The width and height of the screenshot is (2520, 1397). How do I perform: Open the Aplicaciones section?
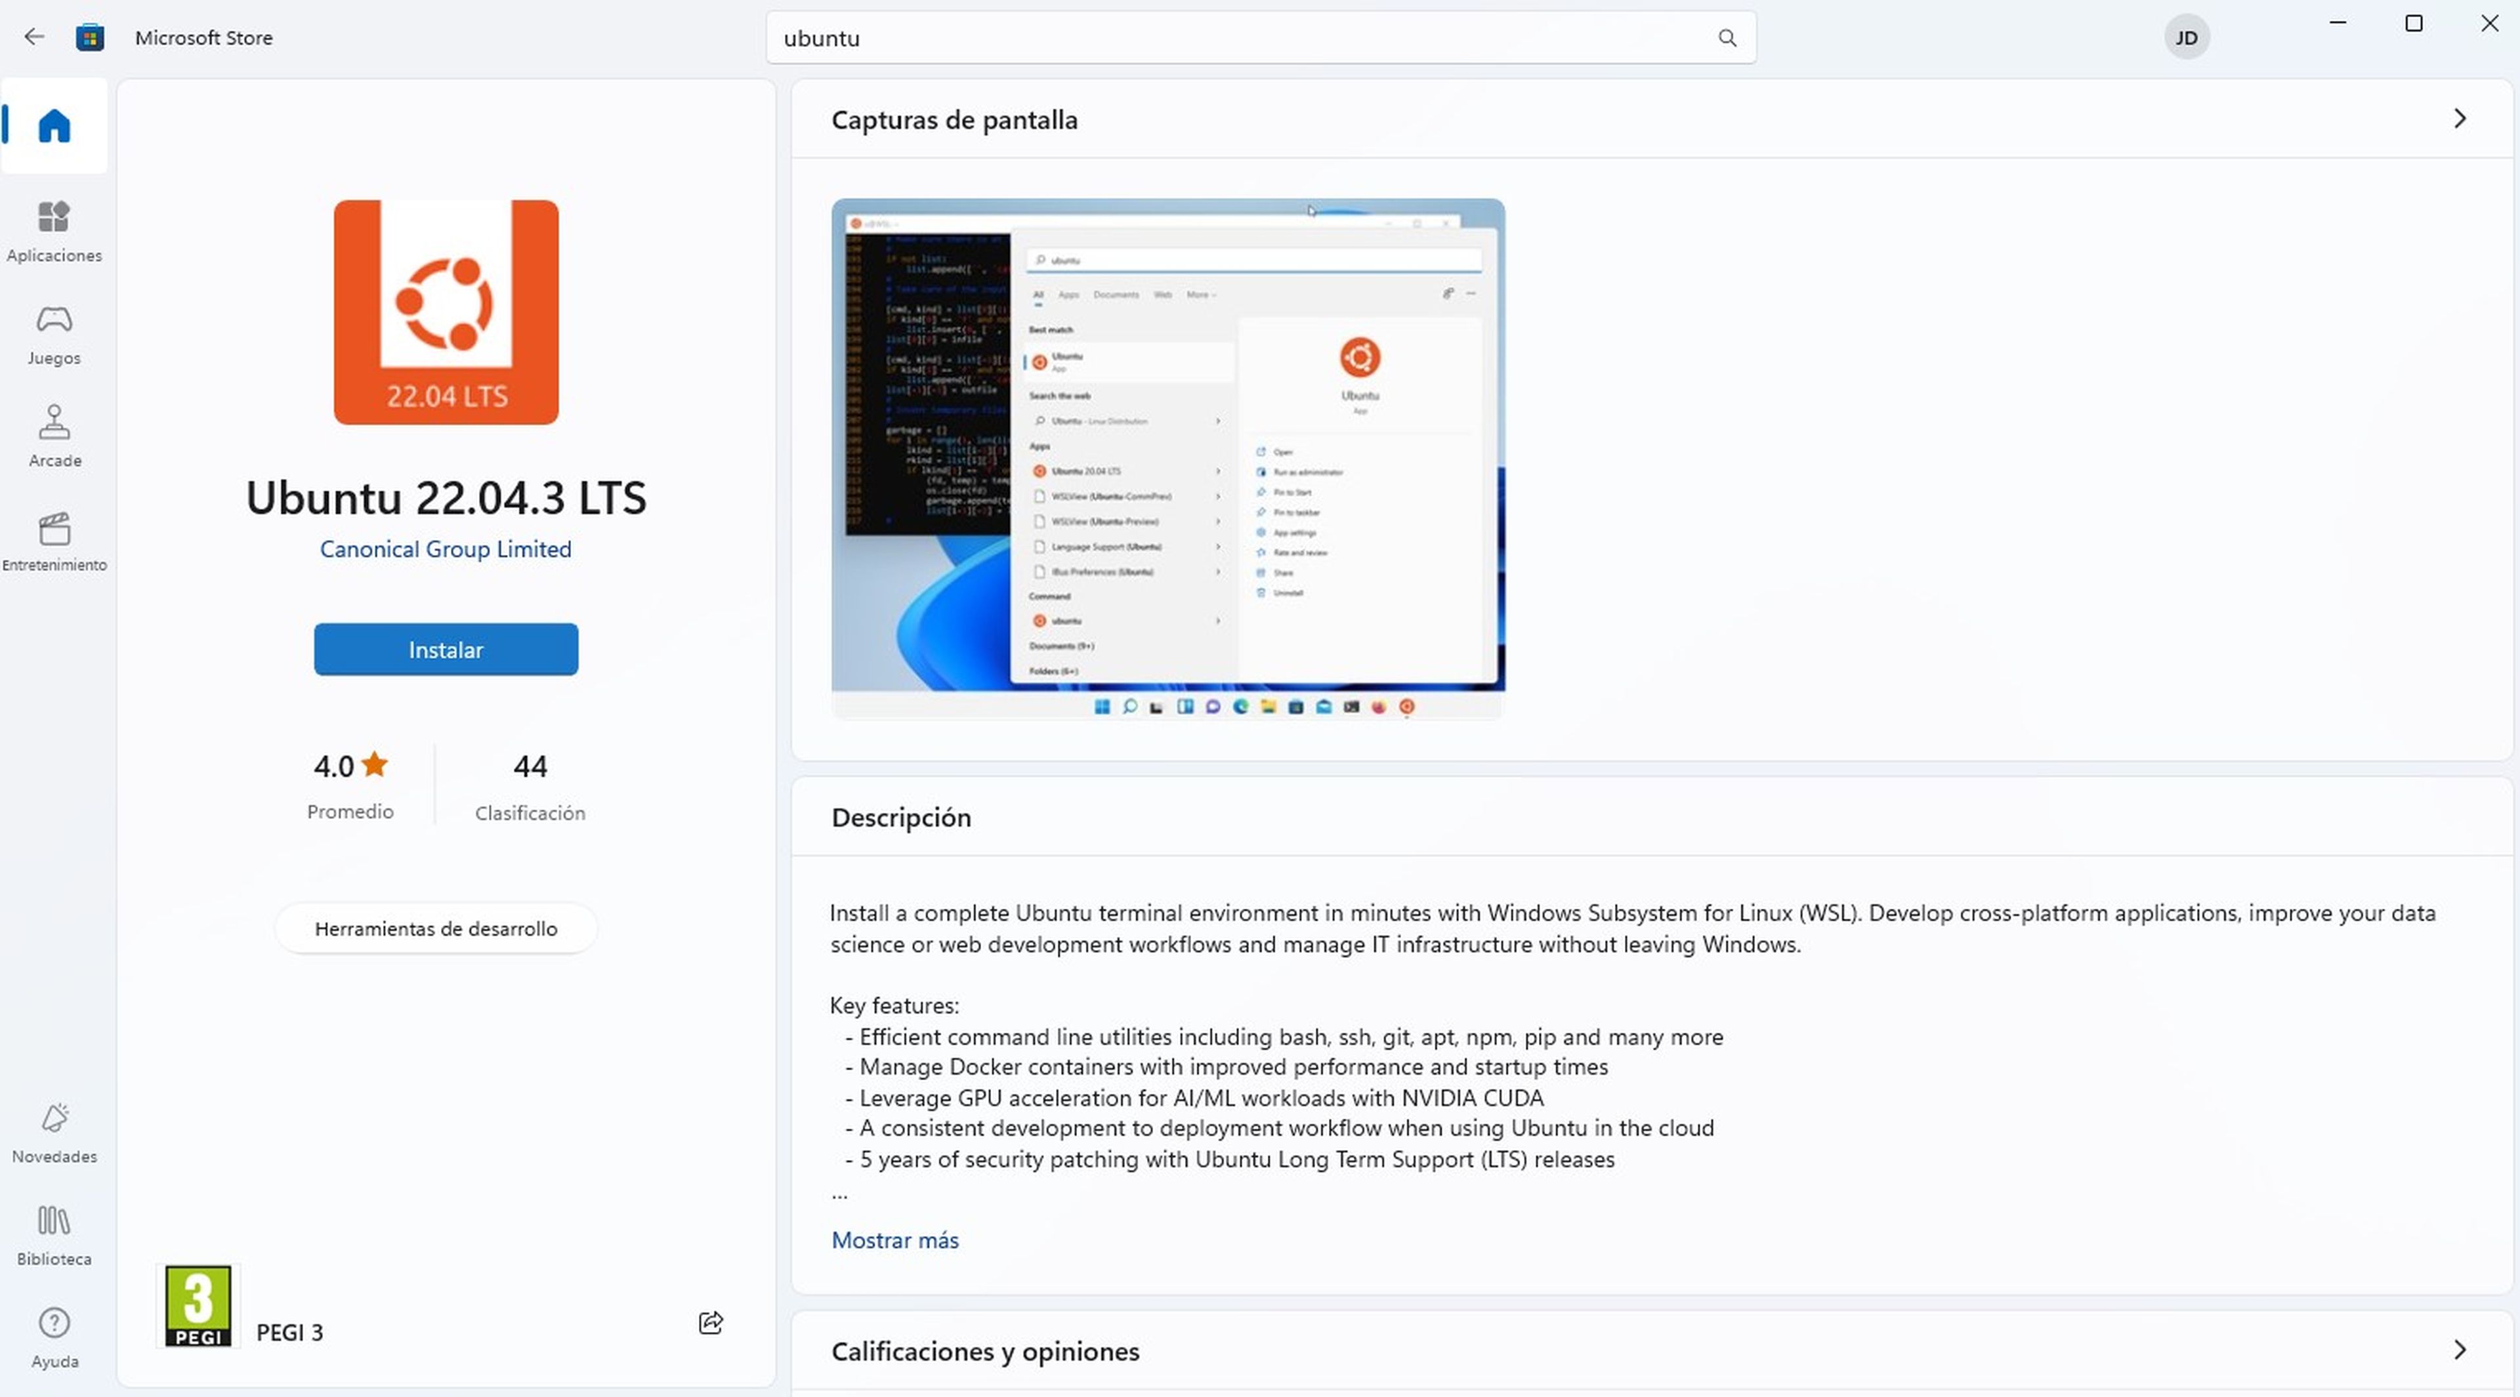pyautogui.click(x=54, y=232)
